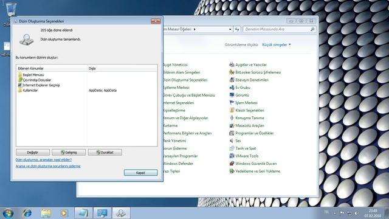Open Görev Çubuğu ve Başlat Menüsü
389x219 pixels.
click(x=189, y=95)
